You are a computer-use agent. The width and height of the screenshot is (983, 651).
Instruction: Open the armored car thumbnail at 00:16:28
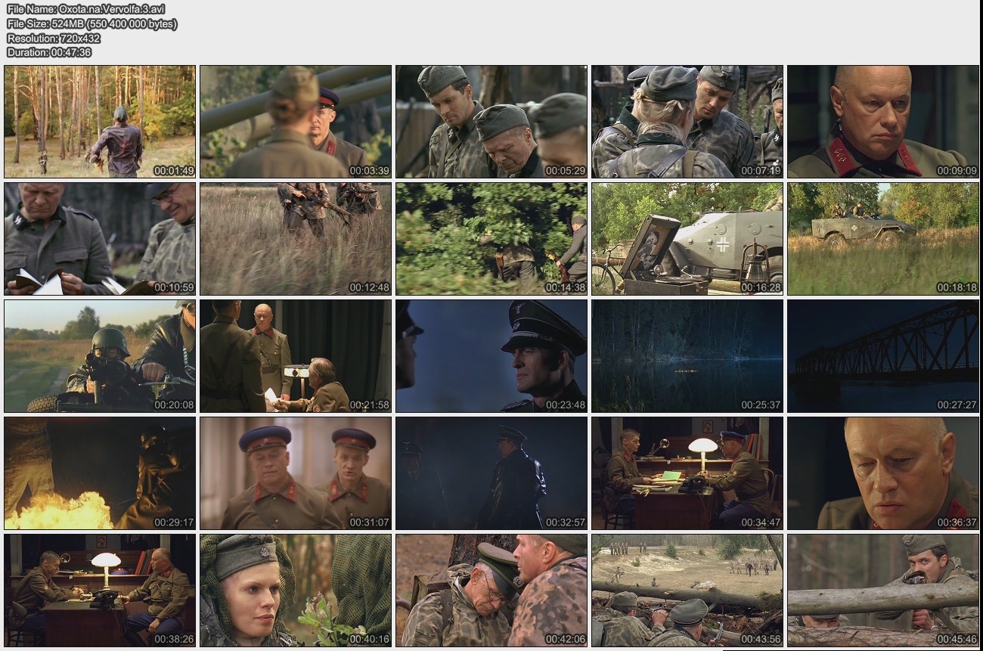click(x=687, y=239)
